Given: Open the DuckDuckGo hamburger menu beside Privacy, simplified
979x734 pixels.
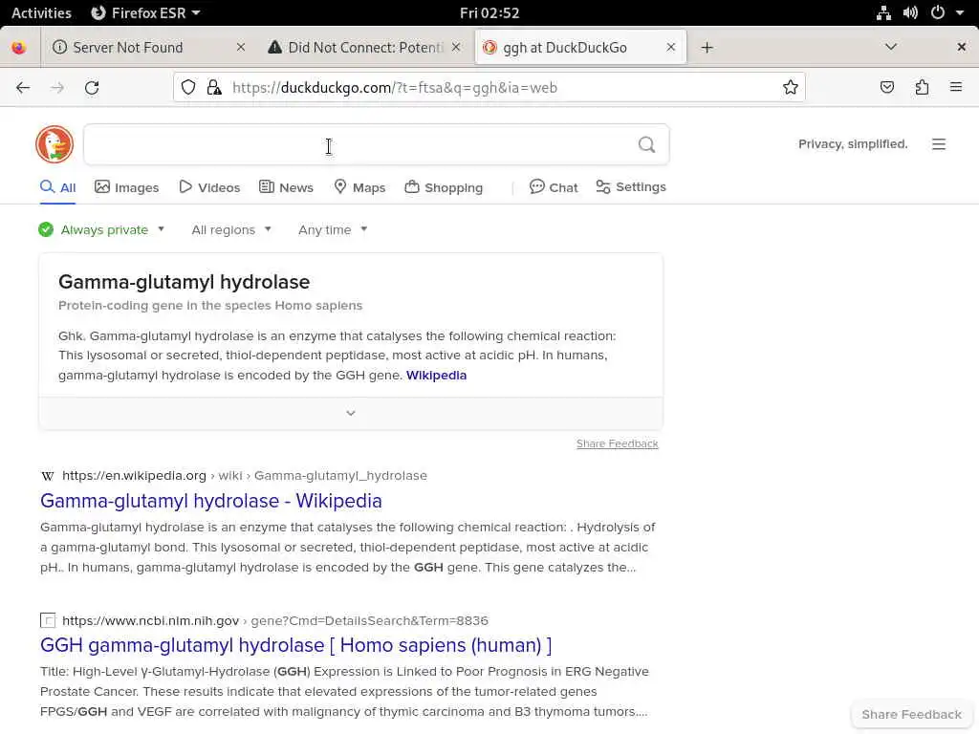Looking at the screenshot, I should pyautogui.click(x=939, y=144).
